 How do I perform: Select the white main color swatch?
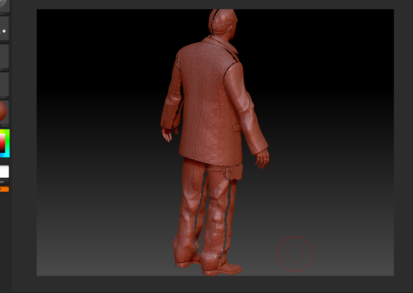(x=4, y=171)
